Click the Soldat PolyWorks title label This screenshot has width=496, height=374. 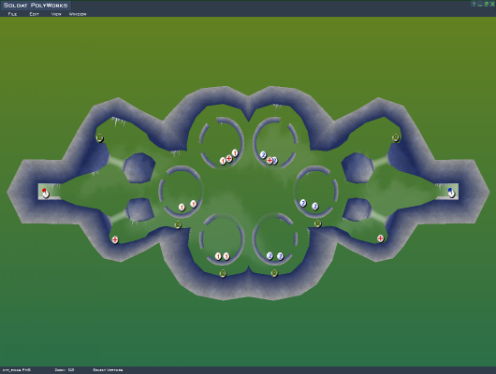click(36, 5)
